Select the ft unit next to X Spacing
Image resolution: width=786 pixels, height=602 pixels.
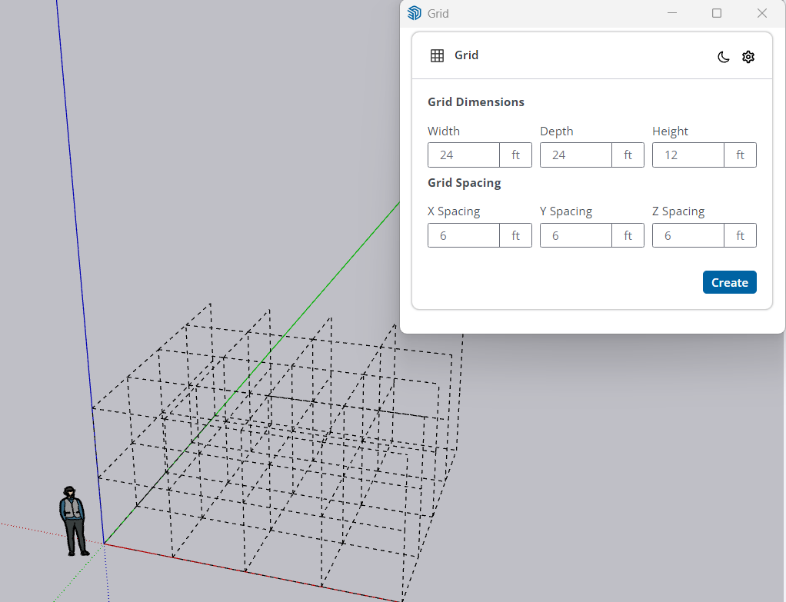click(515, 235)
